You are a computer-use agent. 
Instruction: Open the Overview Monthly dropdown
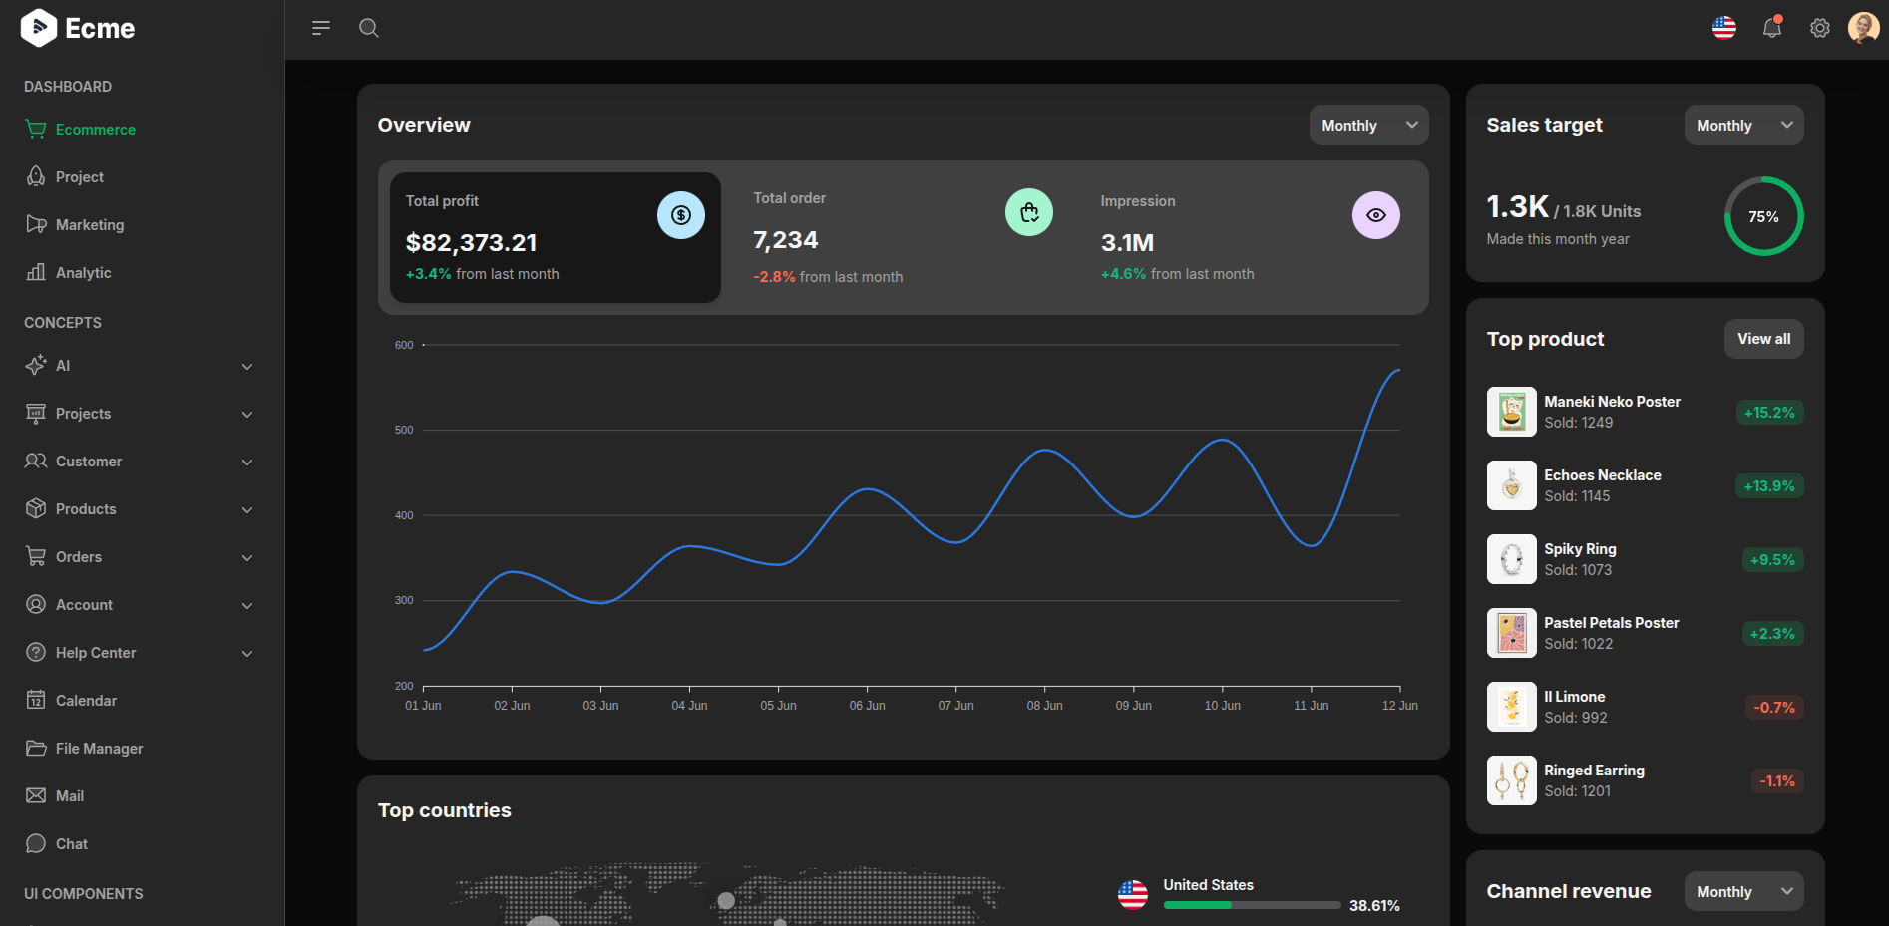pos(1368,126)
